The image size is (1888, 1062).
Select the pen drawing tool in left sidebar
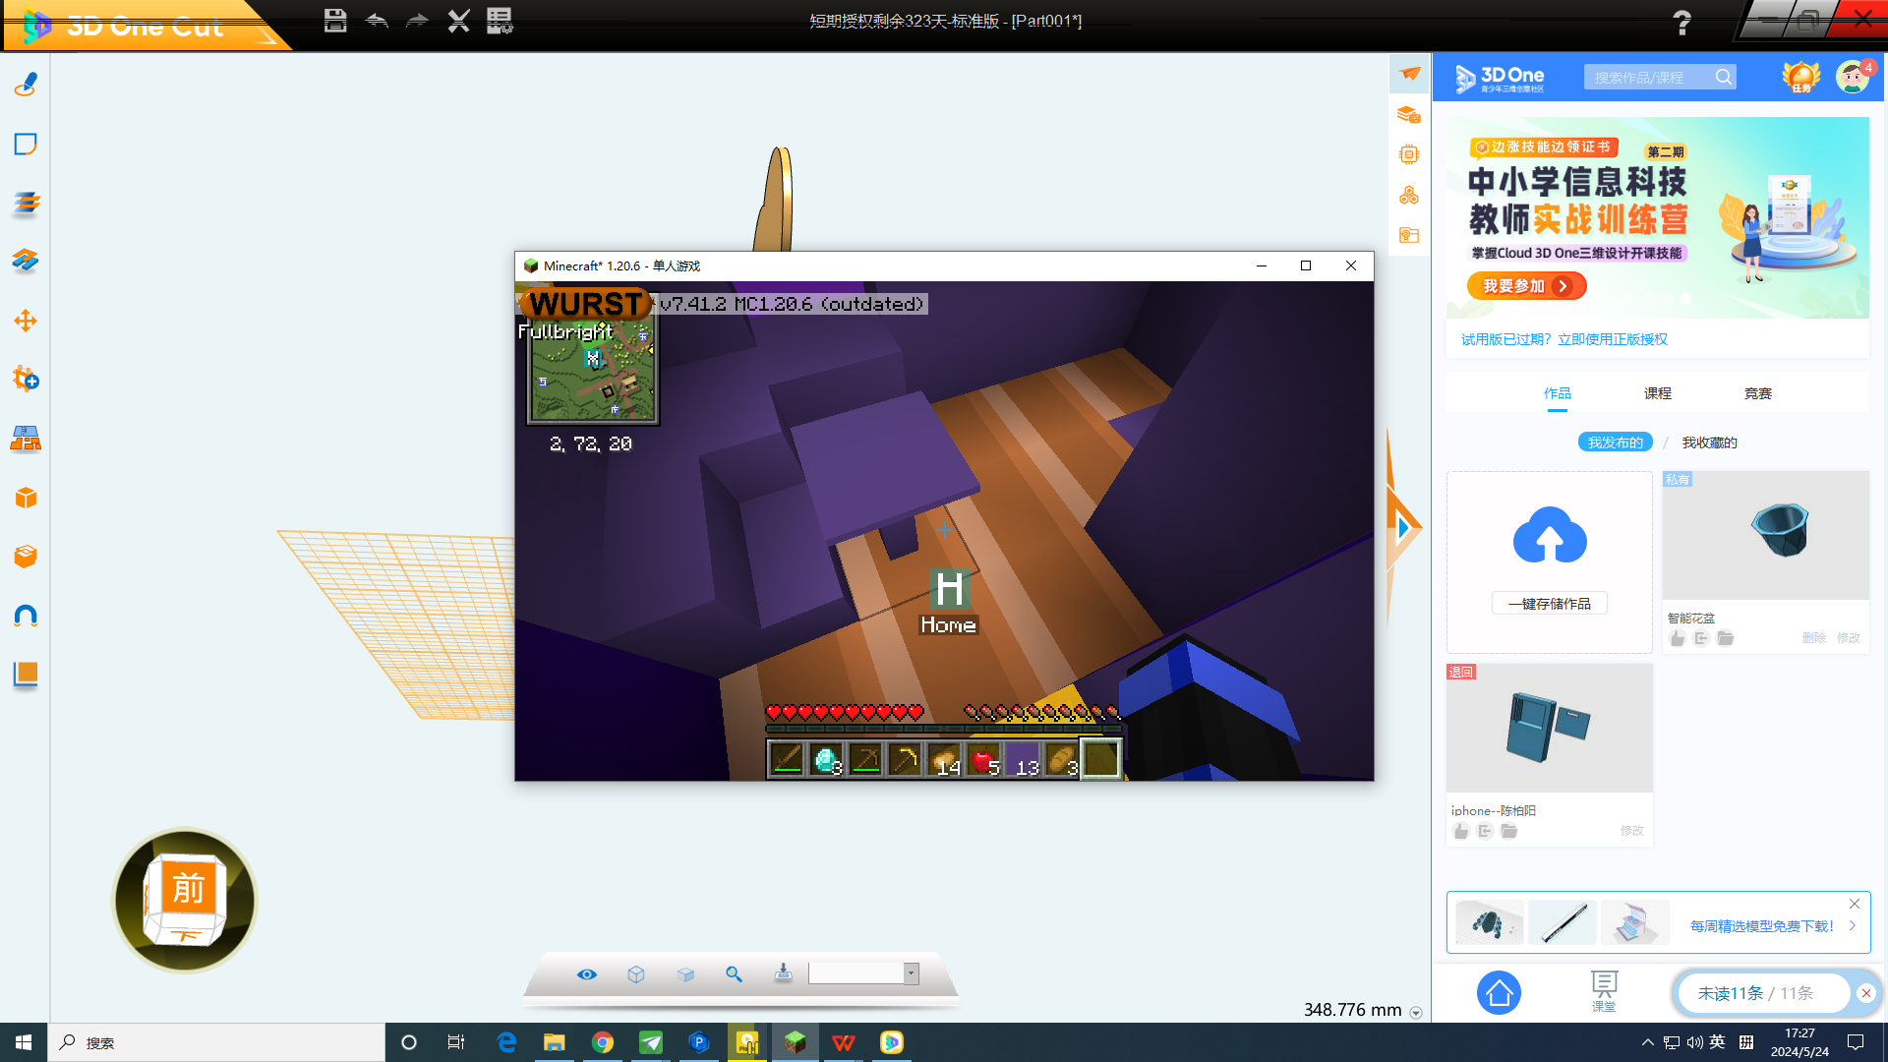(26, 85)
